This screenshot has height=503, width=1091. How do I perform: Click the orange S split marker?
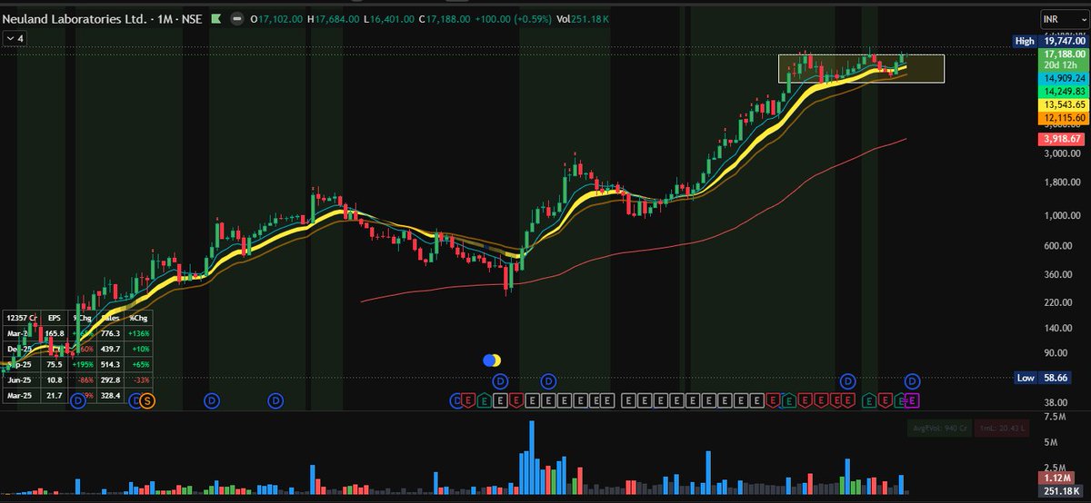click(x=147, y=399)
